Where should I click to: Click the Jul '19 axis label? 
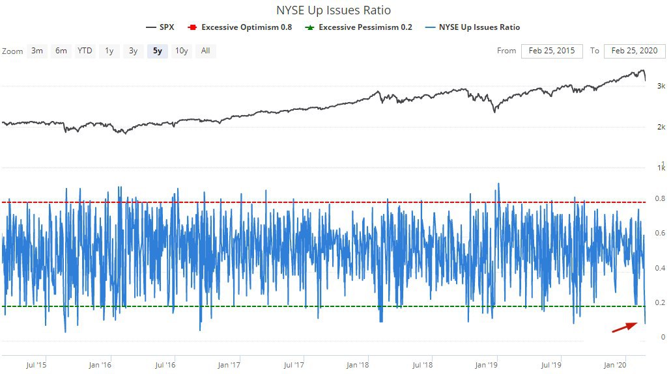pyautogui.click(x=550, y=365)
